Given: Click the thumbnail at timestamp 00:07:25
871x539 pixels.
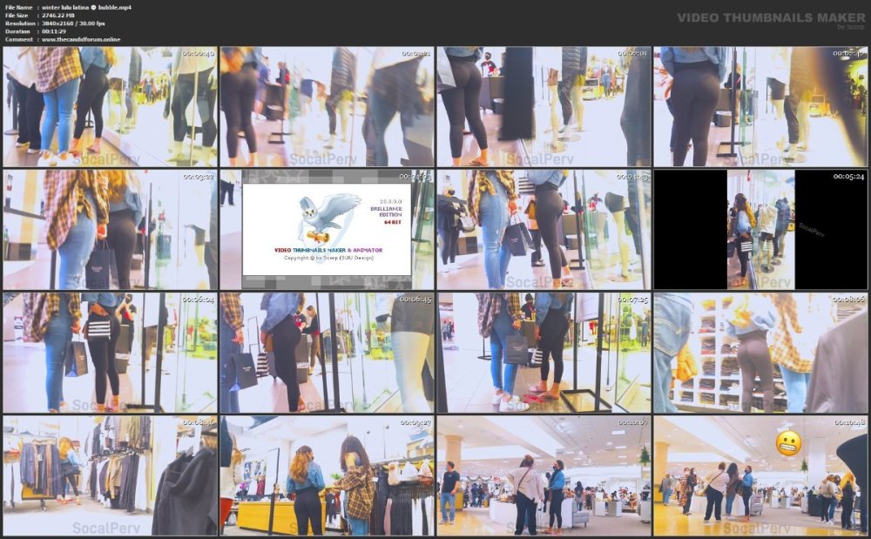Looking at the screenshot, I should click(x=544, y=353).
